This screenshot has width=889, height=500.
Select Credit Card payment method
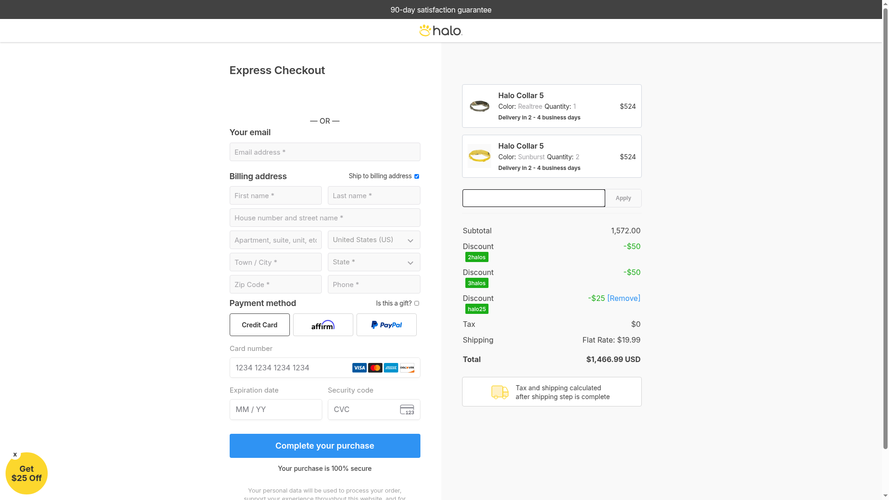coord(259,325)
